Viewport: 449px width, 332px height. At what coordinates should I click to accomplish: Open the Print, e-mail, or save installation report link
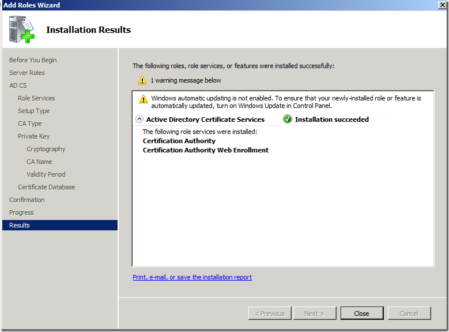[x=192, y=277]
